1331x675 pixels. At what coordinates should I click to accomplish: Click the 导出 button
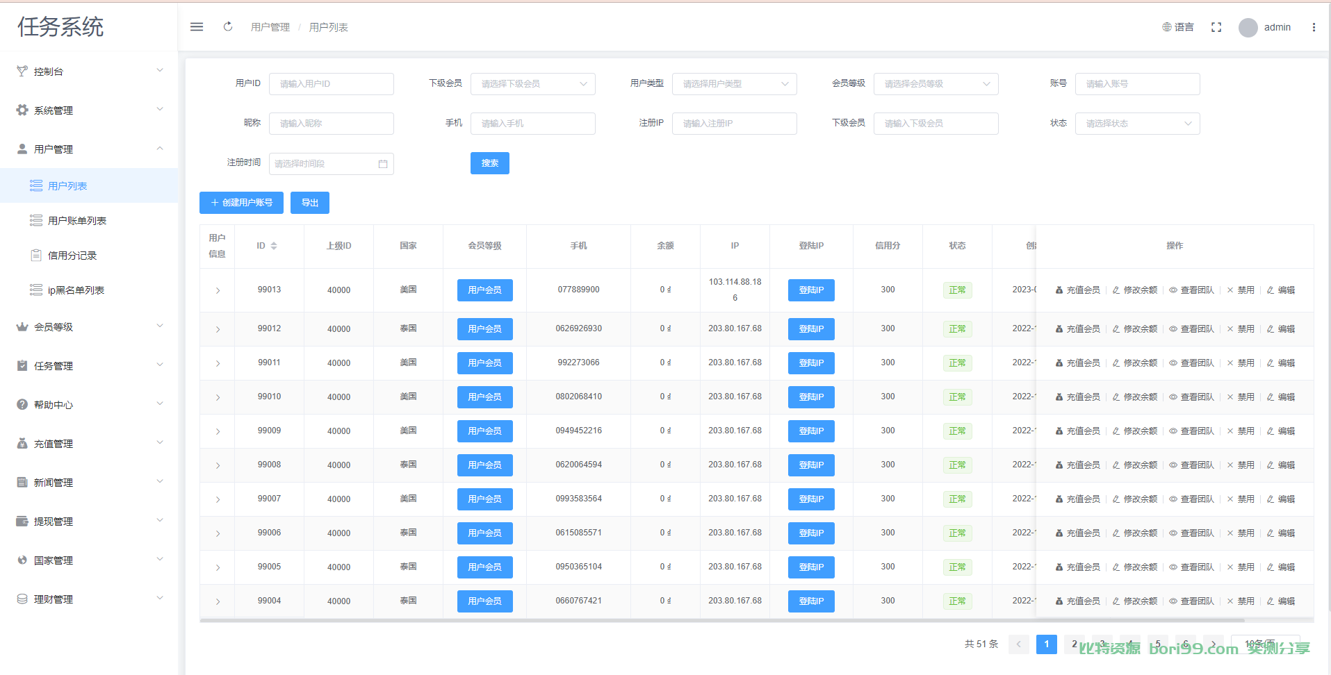[x=310, y=203]
